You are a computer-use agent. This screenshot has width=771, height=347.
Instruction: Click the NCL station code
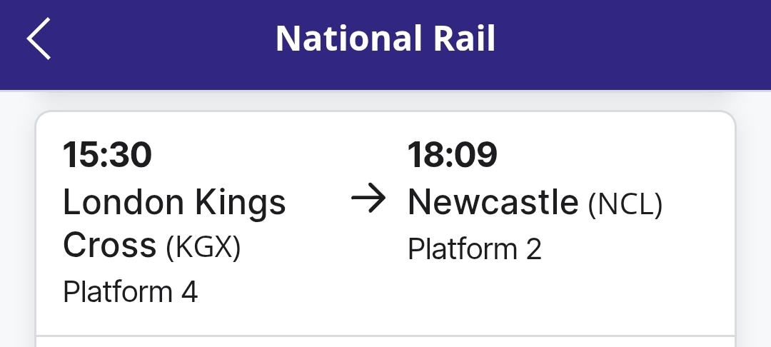click(x=625, y=205)
